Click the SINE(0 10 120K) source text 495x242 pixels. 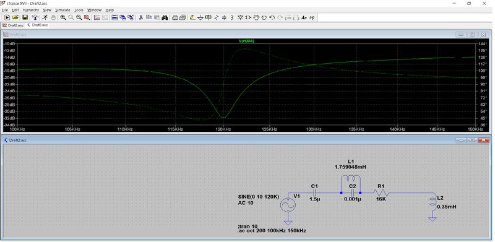click(258, 197)
